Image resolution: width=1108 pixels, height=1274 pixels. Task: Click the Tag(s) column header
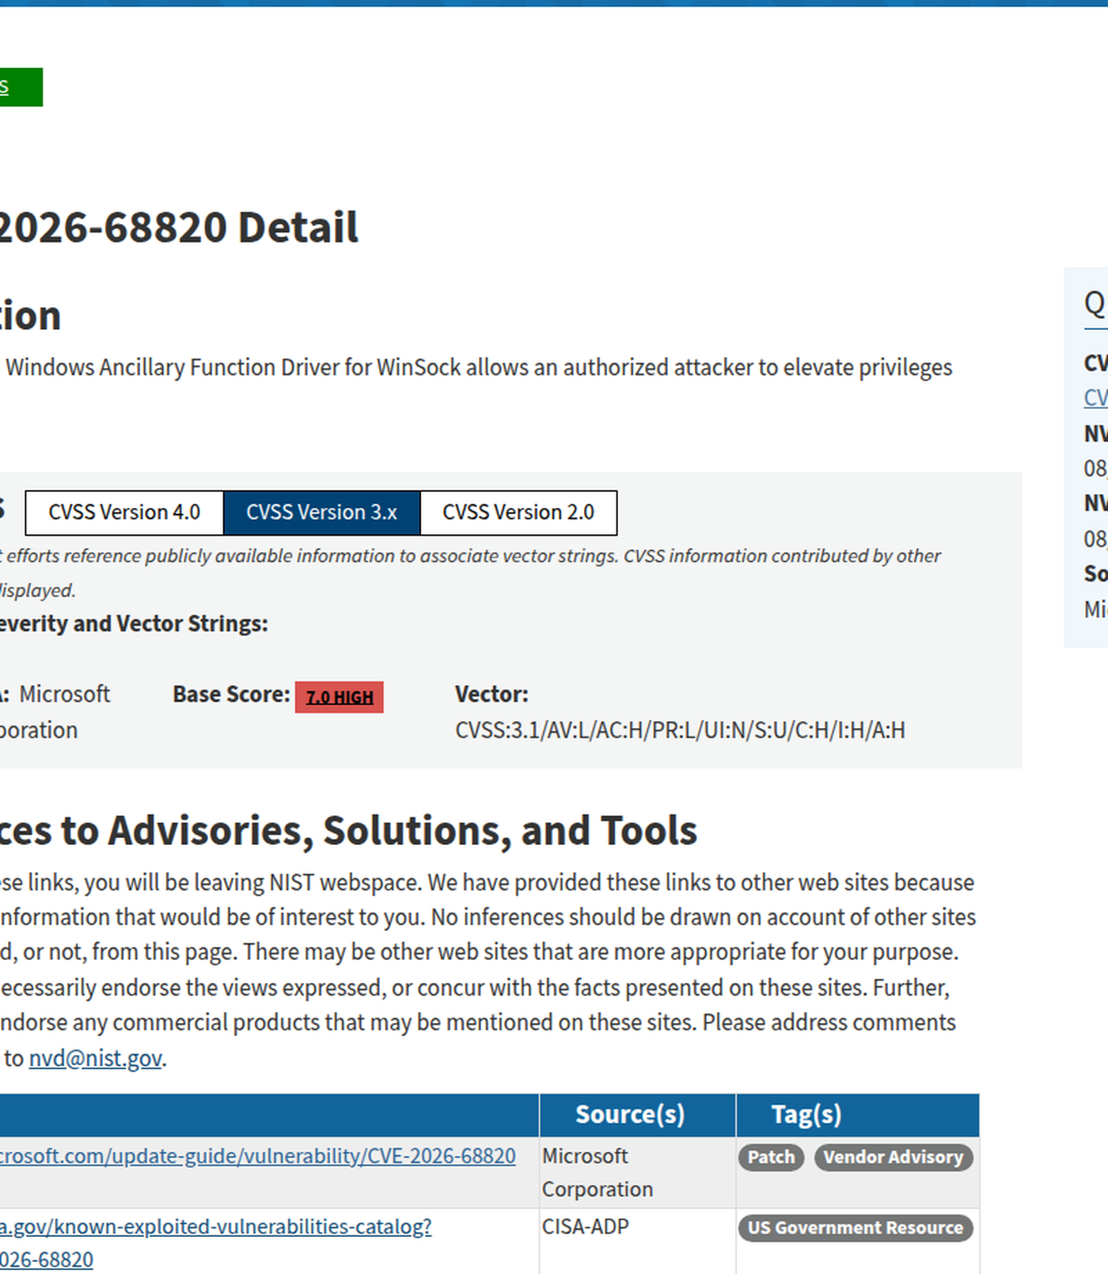pos(858,1115)
